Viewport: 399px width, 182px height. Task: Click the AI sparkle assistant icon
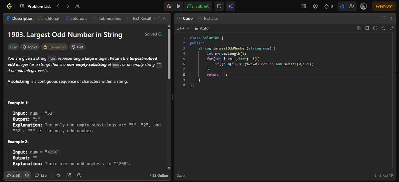click(x=230, y=6)
